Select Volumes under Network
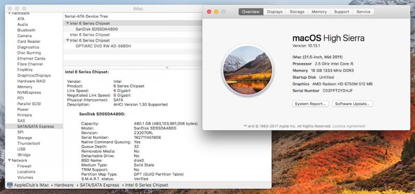 click(x=25, y=177)
